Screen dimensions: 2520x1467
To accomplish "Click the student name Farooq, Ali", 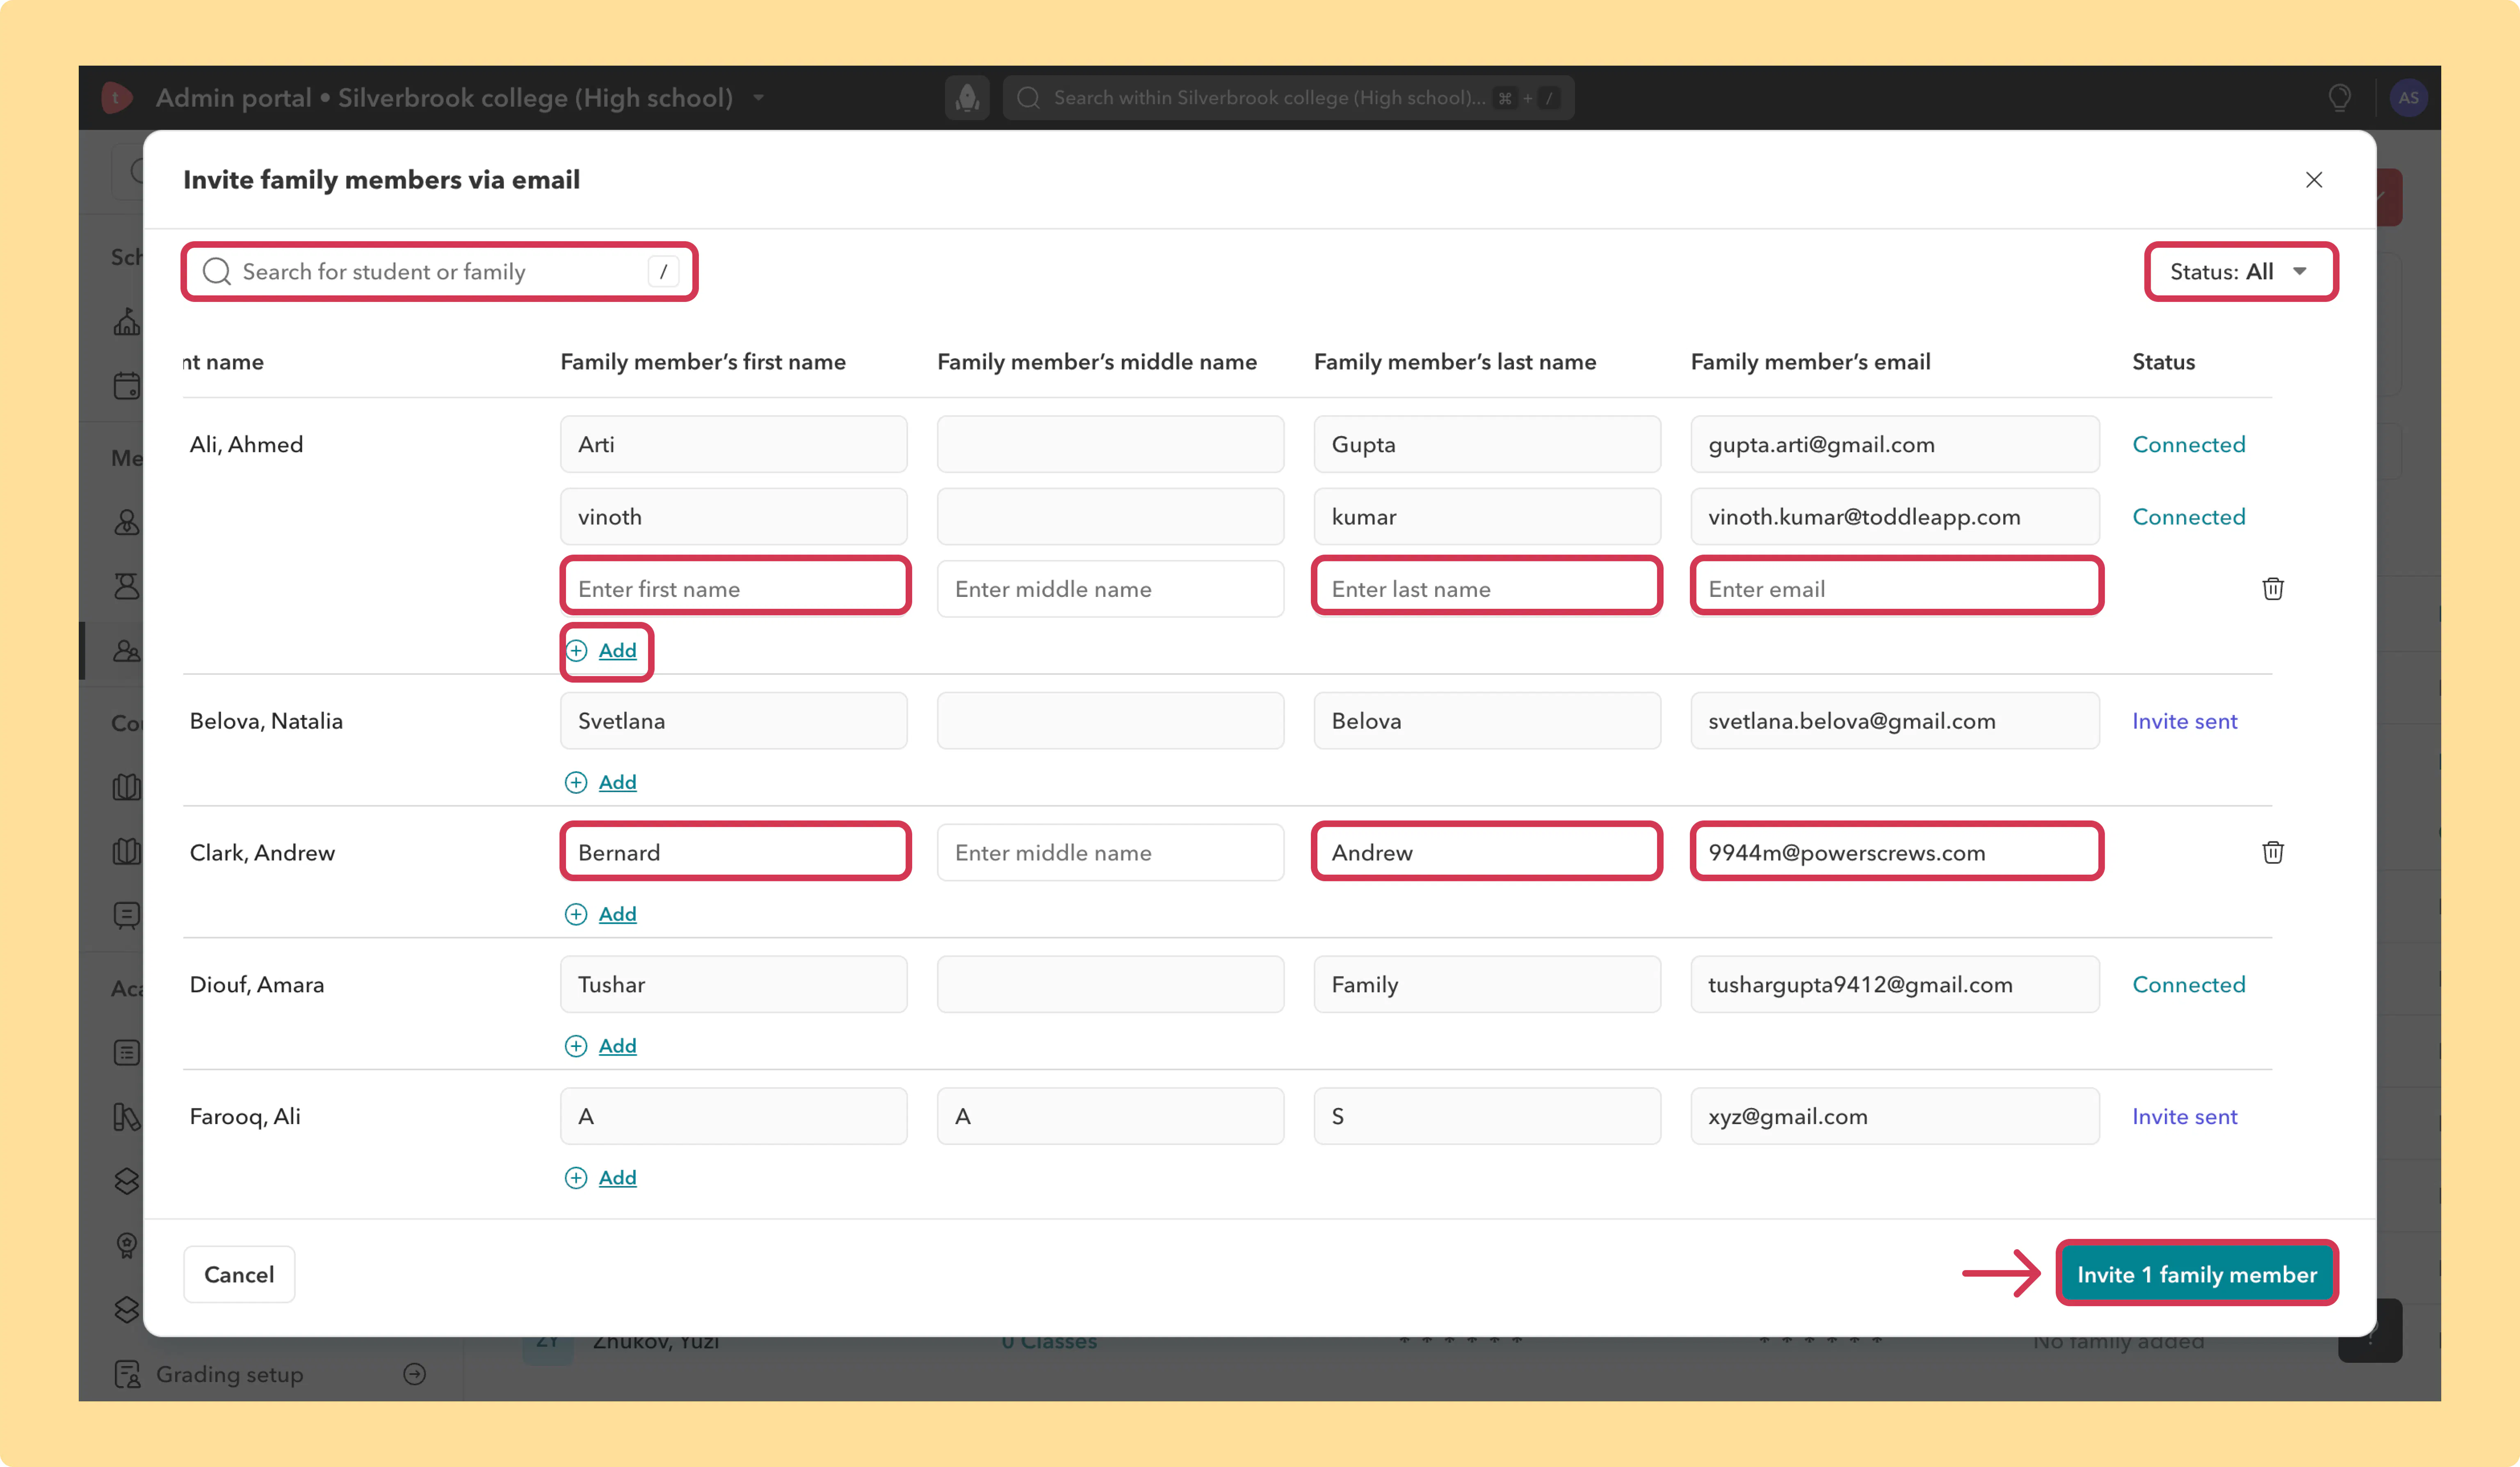I will [245, 1117].
